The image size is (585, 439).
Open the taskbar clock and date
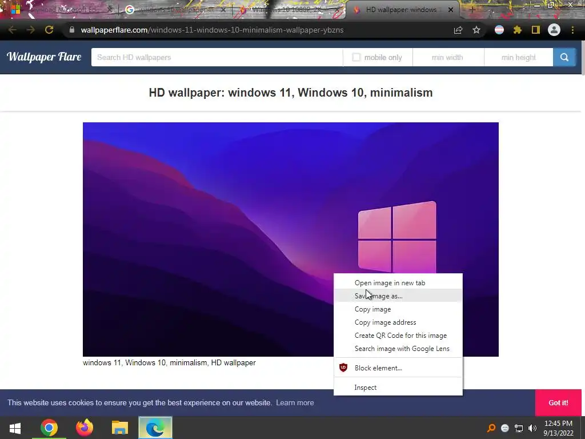point(558,428)
